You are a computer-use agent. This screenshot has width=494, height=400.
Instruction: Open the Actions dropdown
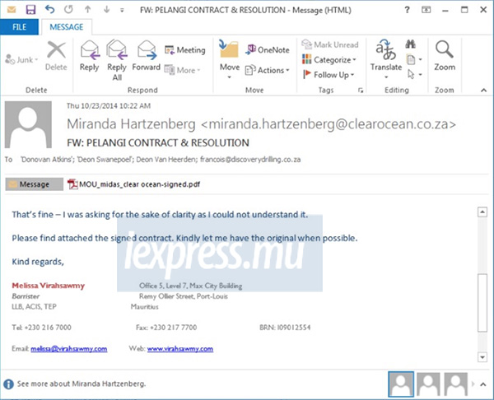point(267,70)
